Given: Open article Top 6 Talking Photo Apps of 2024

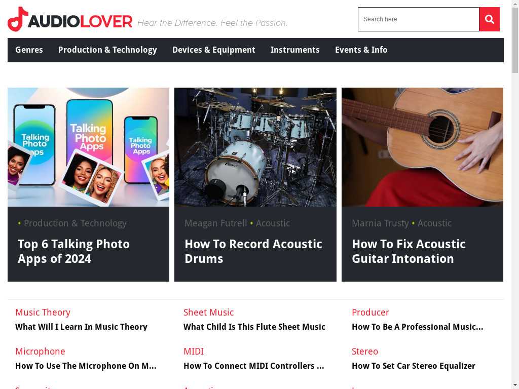Looking at the screenshot, I should pos(74,251).
